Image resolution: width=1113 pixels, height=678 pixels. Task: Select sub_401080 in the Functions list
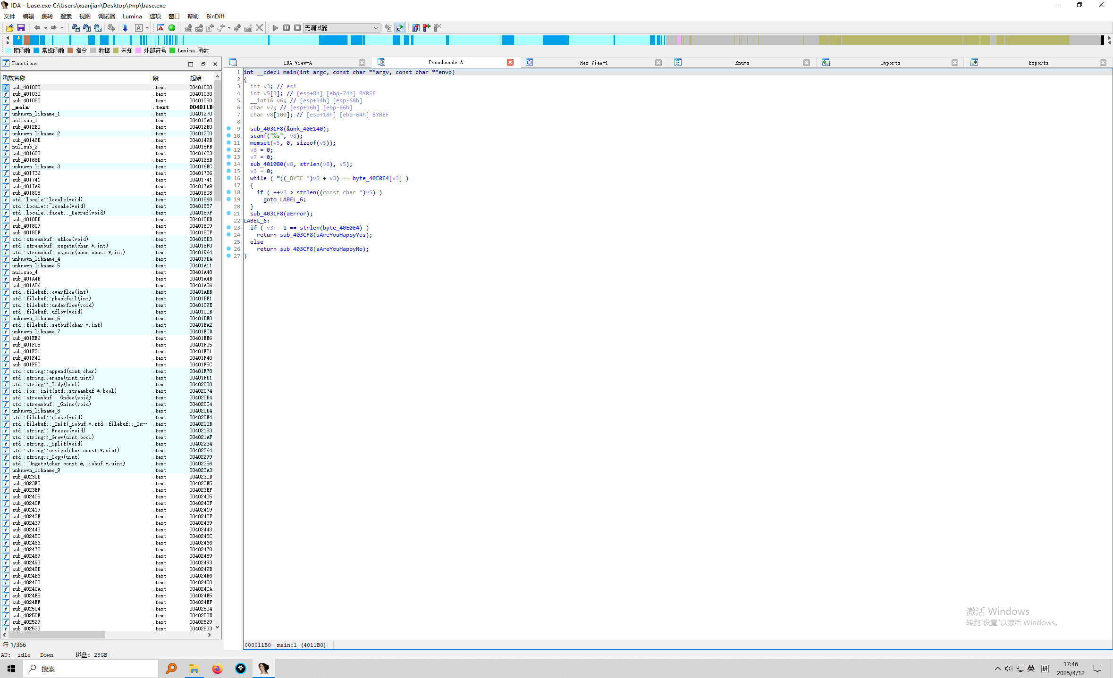click(26, 100)
